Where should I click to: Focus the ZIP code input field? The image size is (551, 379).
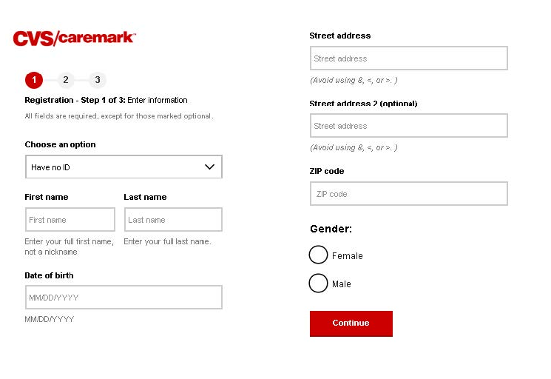[408, 194]
